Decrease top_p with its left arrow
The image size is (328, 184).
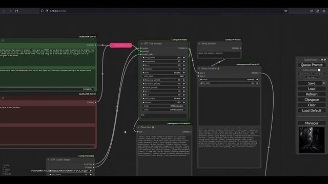point(143,65)
